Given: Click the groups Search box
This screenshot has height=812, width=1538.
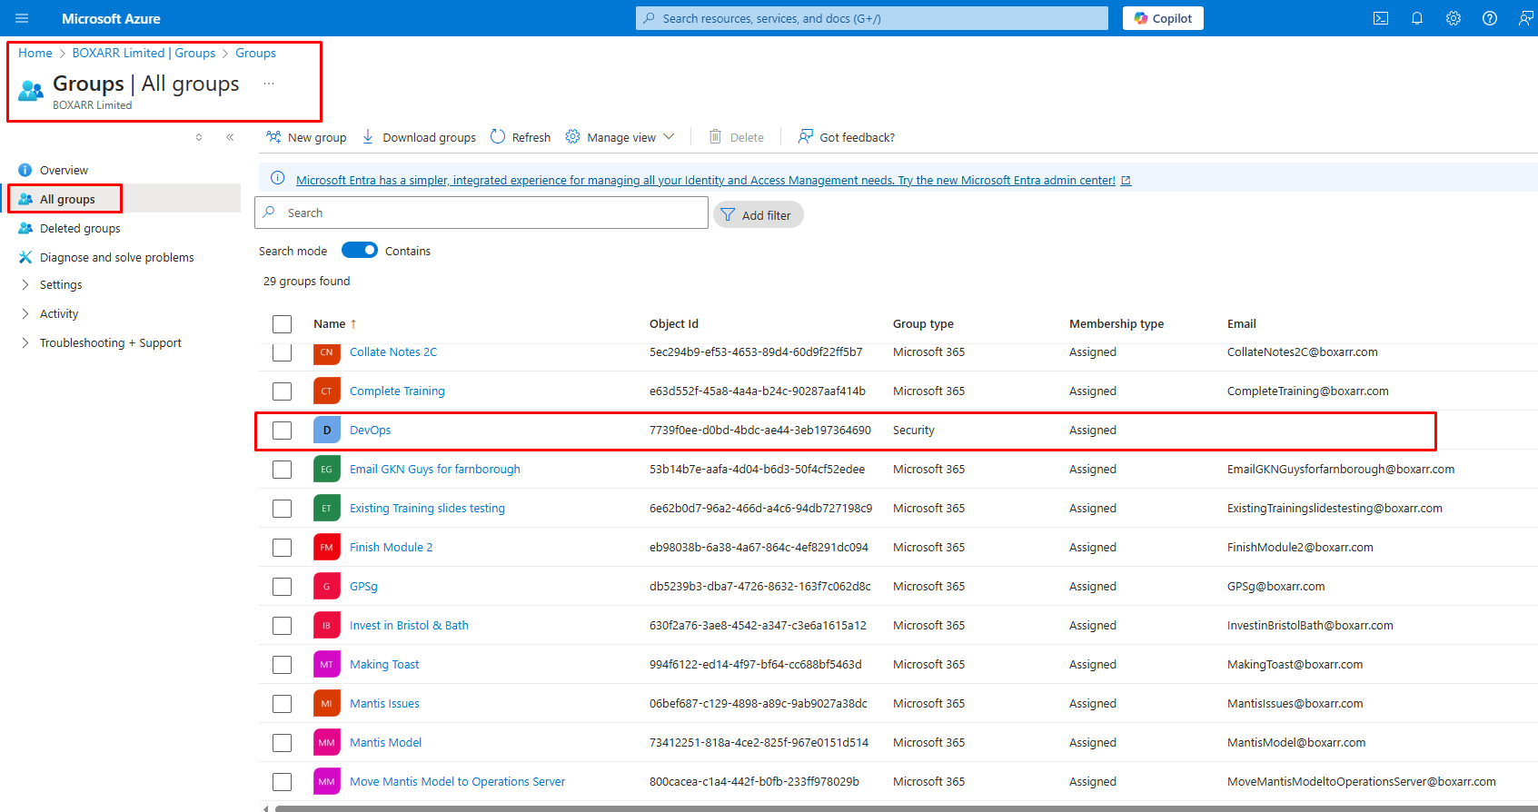Looking at the screenshot, I should (x=481, y=213).
